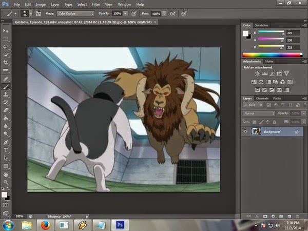Toggle pressure for opacity button
Screen dimensions: 308x231
(134, 13)
